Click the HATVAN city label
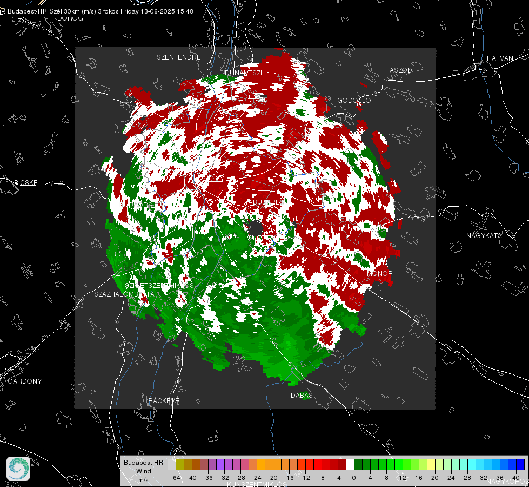The image size is (529, 487). [500, 58]
